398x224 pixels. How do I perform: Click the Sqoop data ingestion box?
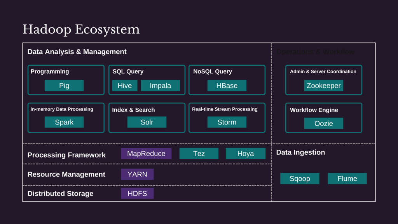[300, 178]
